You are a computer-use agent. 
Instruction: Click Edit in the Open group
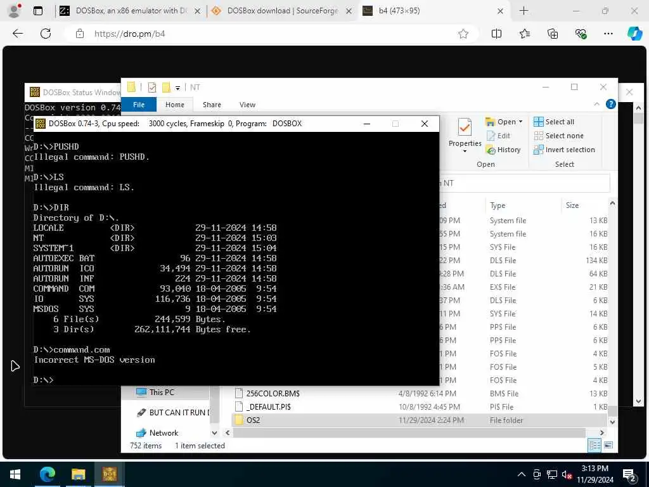click(x=499, y=136)
